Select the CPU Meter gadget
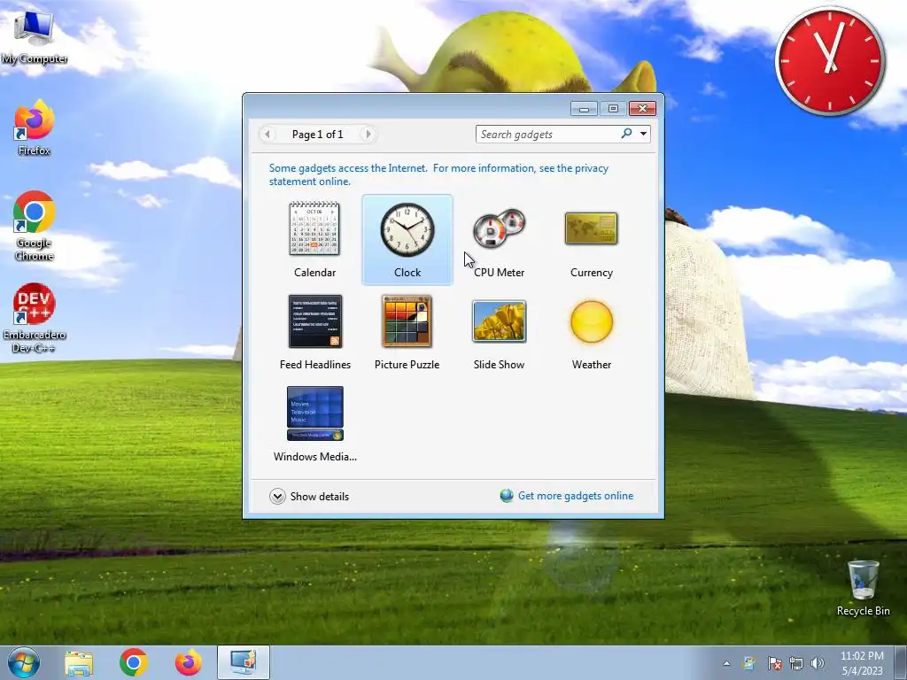 click(x=499, y=240)
